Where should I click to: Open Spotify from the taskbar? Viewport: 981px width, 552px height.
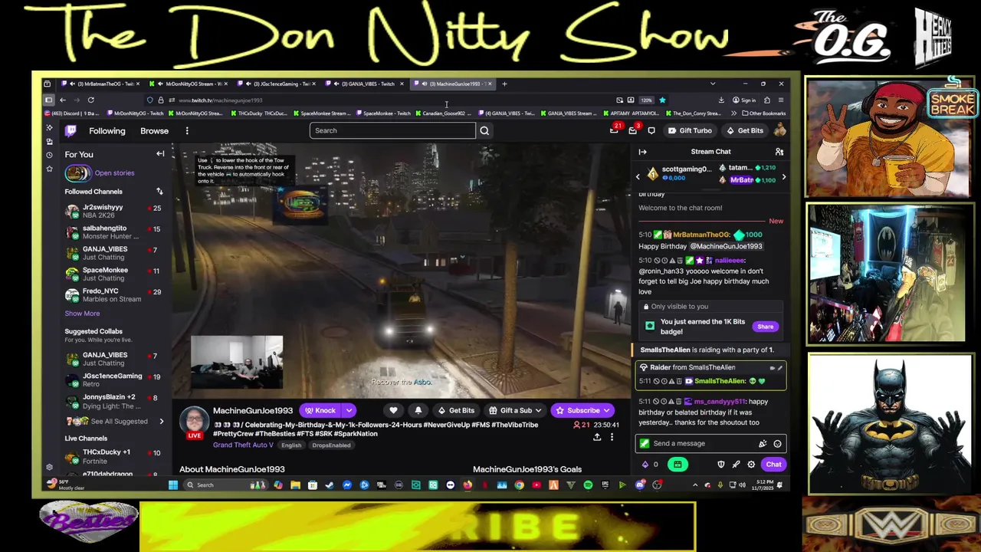tap(588, 485)
